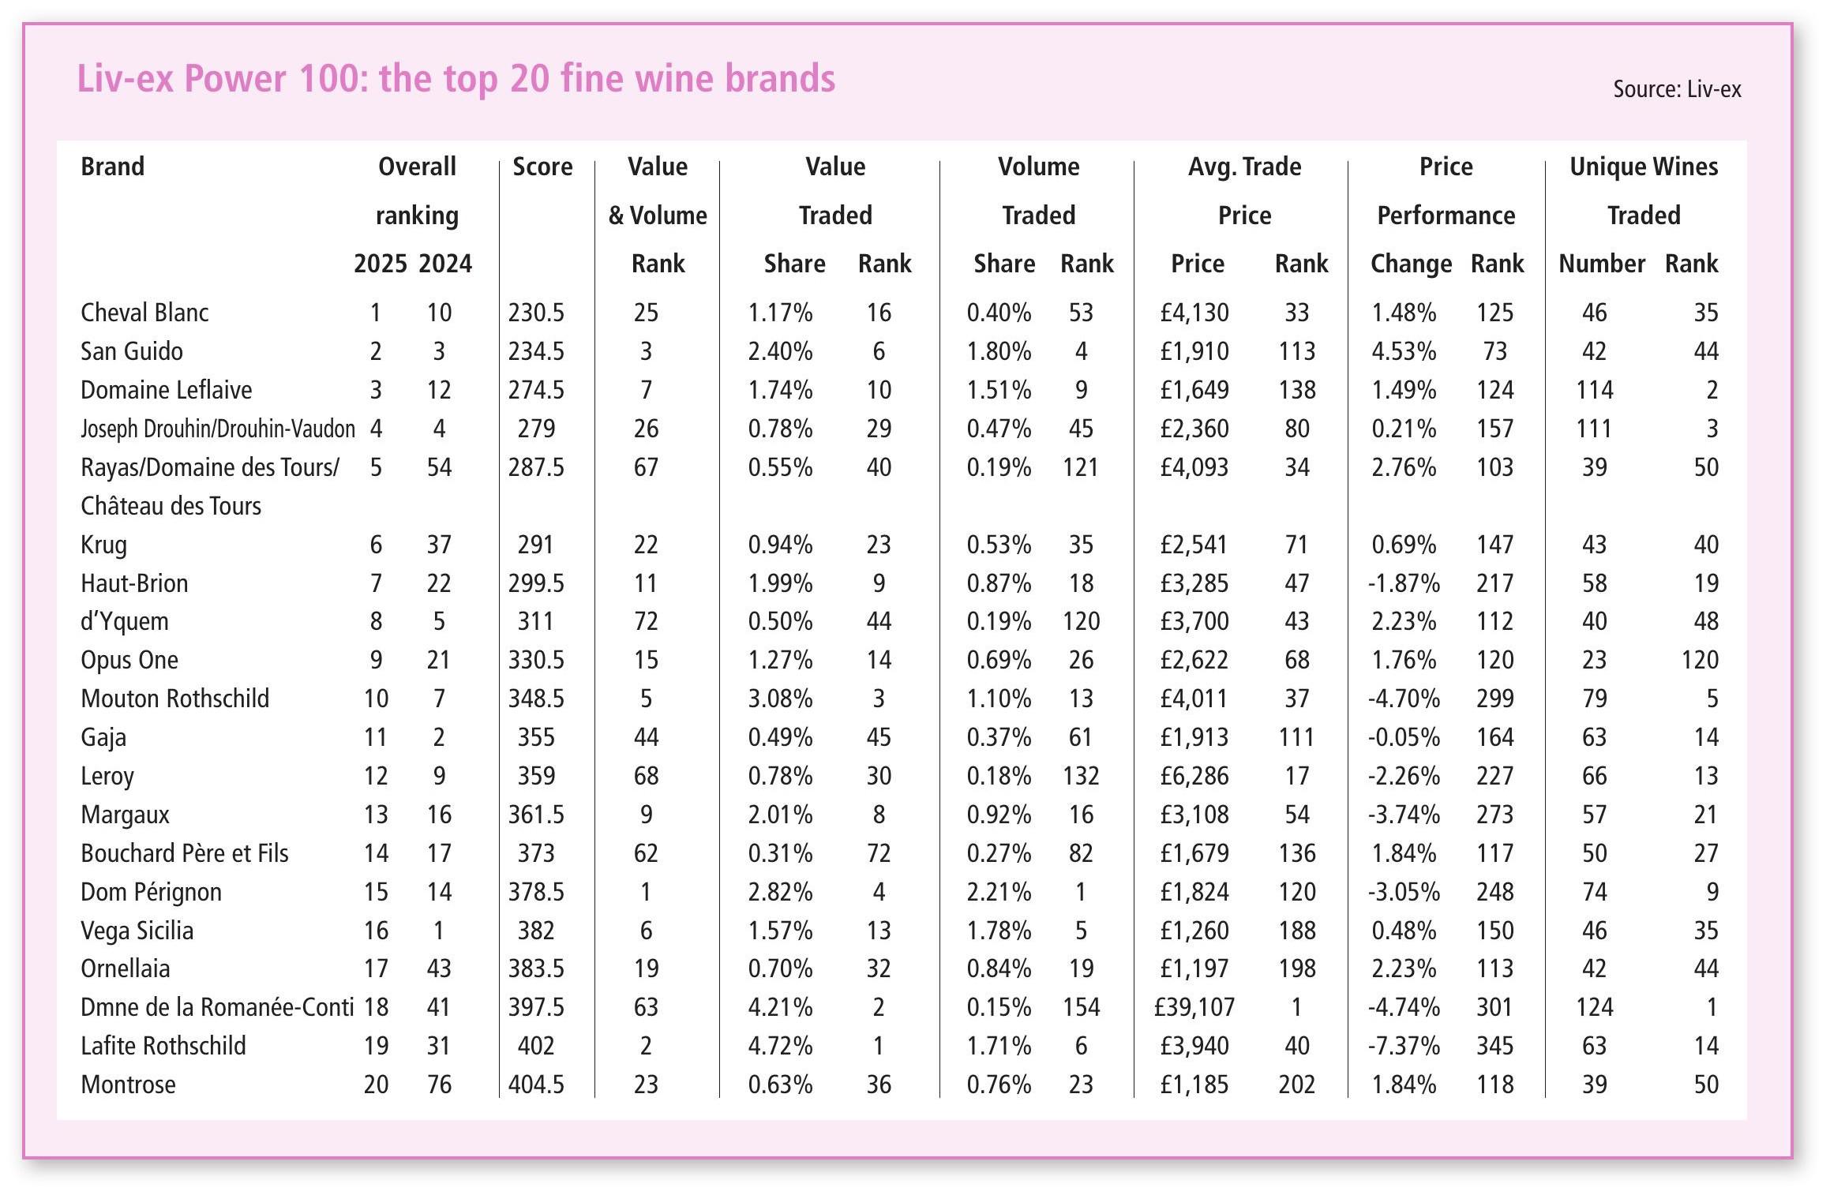This screenshot has height=1195, width=1830.
Task: Click the Vega Sicilia brand name
Action: pyautogui.click(x=137, y=931)
